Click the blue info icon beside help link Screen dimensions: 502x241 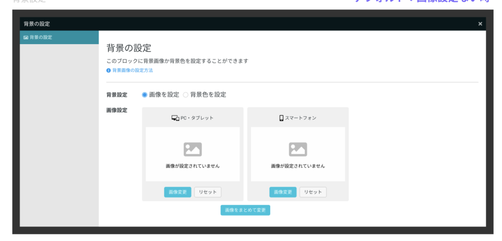click(108, 71)
